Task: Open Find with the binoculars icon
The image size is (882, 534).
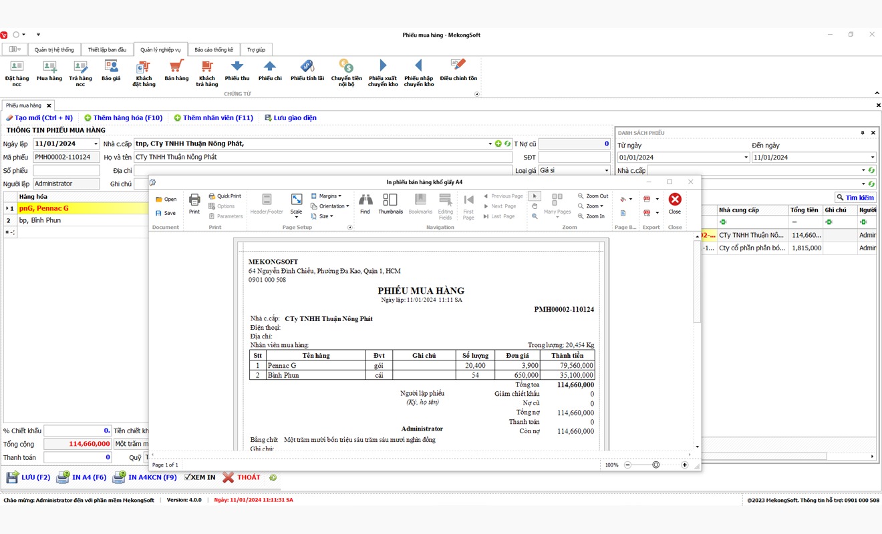Action: pyautogui.click(x=365, y=203)
